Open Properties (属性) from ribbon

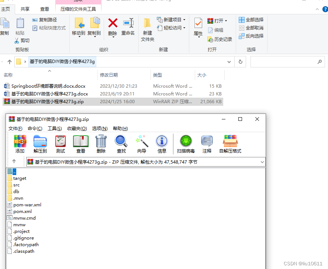coord(198,27)
